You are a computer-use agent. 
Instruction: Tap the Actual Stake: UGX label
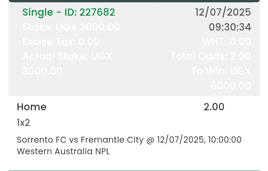pyautogui.click(x=67, y=56)
